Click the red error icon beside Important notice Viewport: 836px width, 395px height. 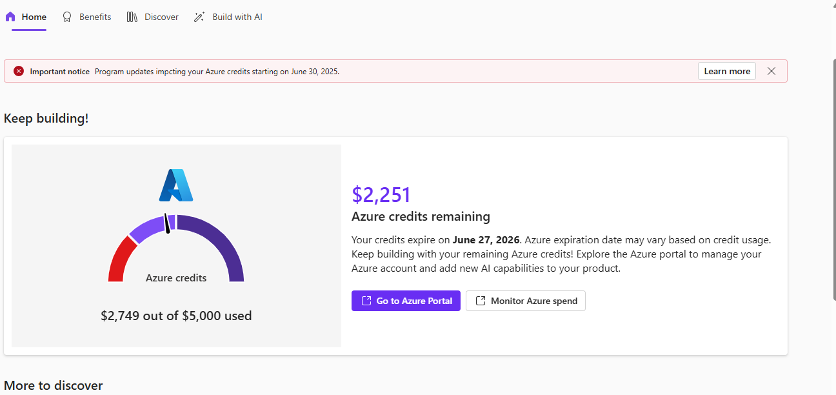[x=19, y=71]
